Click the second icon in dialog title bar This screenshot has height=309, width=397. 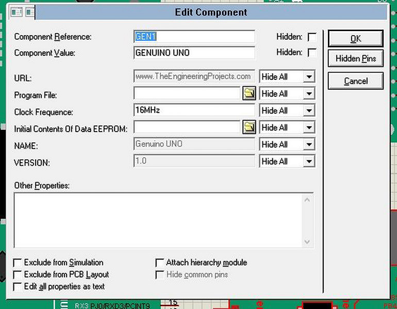(30, 12)
